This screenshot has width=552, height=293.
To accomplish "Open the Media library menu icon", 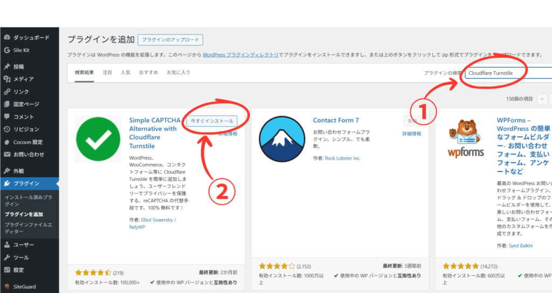I will [x=6, y=79].
